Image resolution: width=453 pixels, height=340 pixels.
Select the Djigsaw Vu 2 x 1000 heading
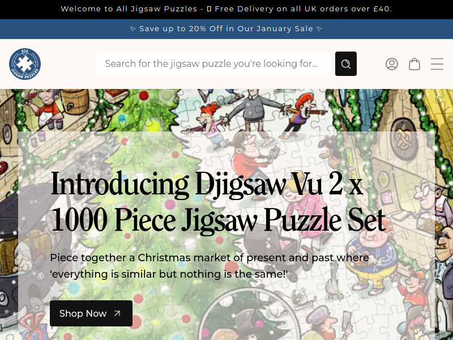click(218, 202)
